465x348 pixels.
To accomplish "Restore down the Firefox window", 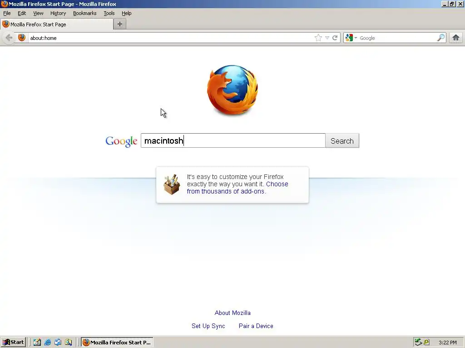I will (x=452, y=4).
